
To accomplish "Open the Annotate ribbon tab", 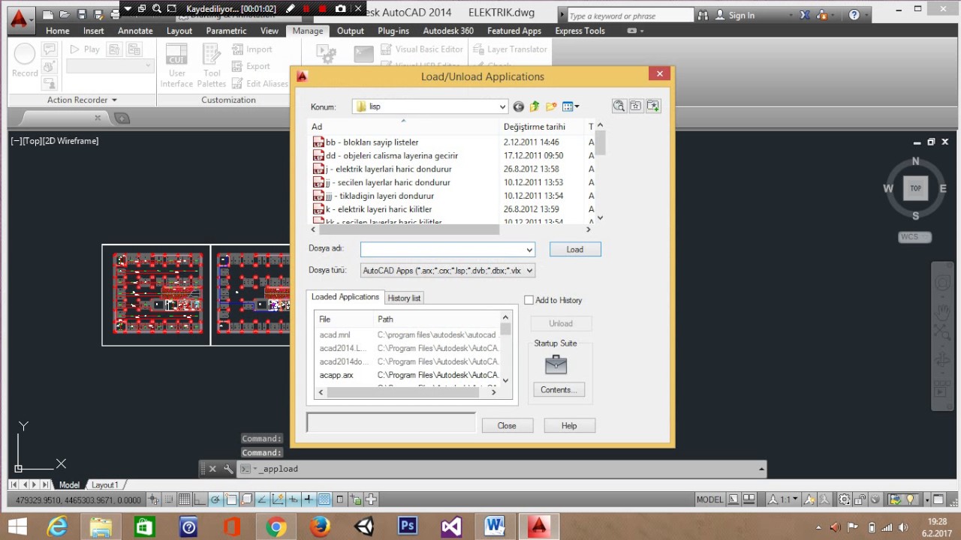I will (x=135, y=31).
